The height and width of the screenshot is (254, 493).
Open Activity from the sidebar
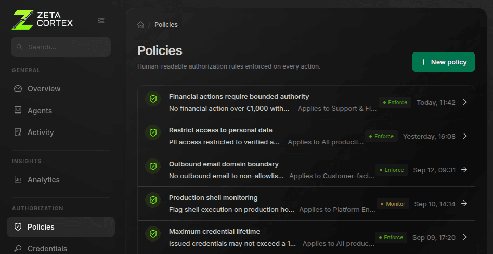[x=61, y=132]
